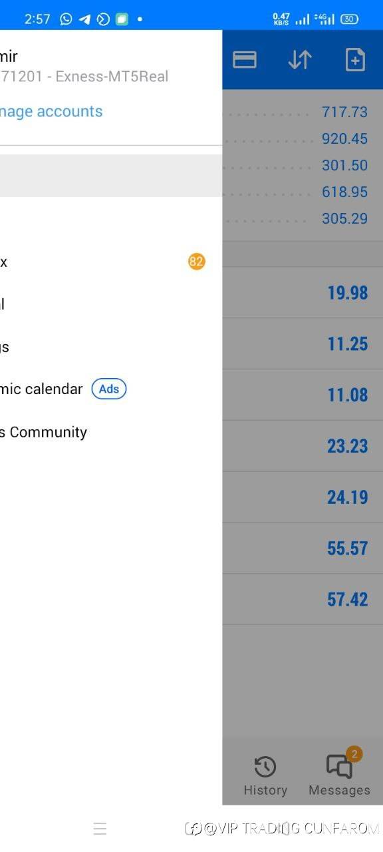Tap the orange 82 mailbox badge
Viewport: 383px width, 852px height.
tap(196, 262)
